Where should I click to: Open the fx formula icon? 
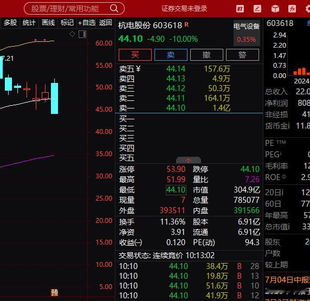pos(292,9)
